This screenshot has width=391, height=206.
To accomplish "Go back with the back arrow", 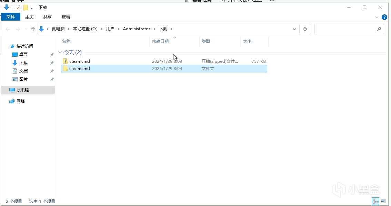I will 8,29.
